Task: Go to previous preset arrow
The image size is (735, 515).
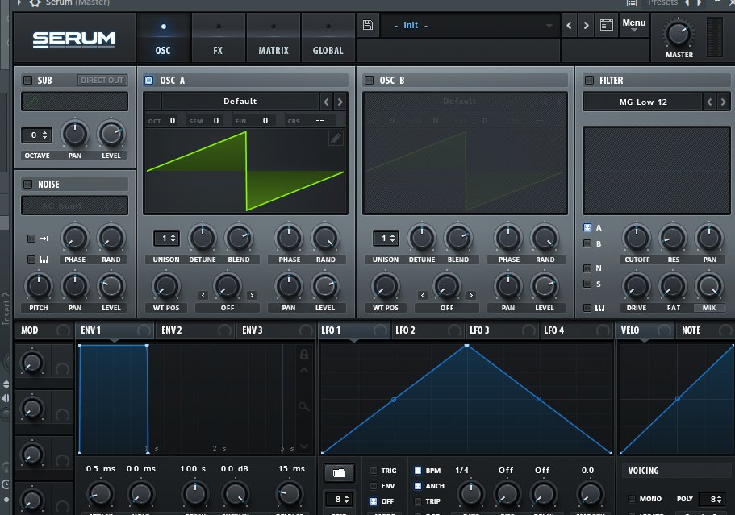Action: coord(569,25)
